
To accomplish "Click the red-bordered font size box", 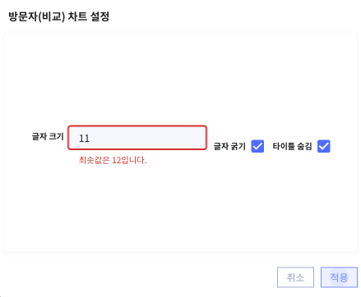I will [137, 138].
